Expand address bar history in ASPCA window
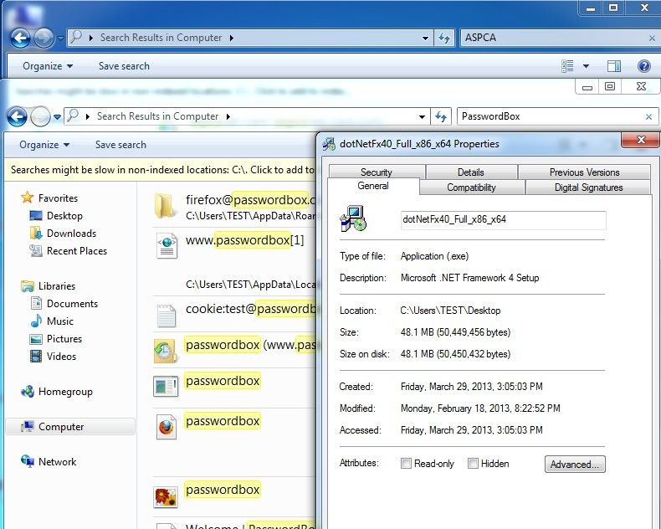 coord(425,39)
